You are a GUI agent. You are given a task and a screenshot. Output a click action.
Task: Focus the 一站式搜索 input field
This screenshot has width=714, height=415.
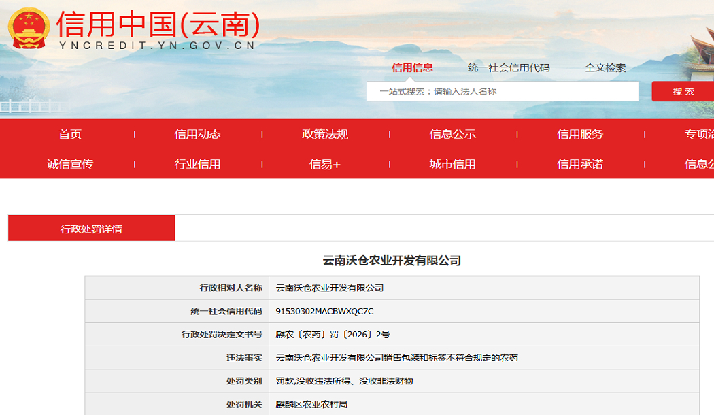pos(503,92)
